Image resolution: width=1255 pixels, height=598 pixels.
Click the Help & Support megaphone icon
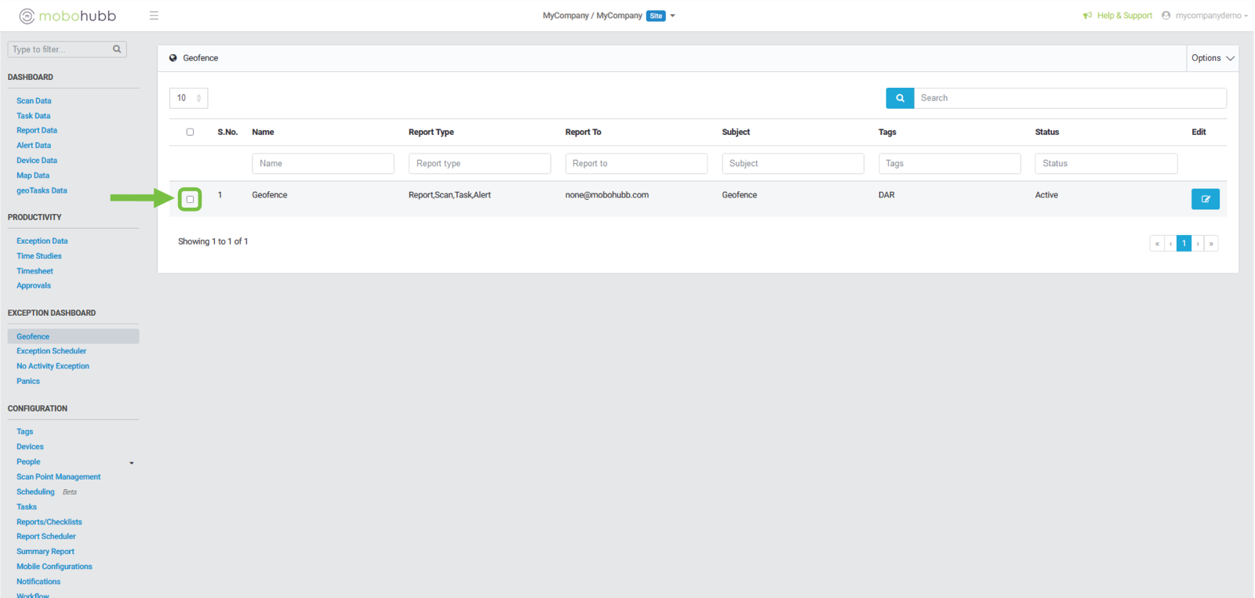tap(1087, 16)
